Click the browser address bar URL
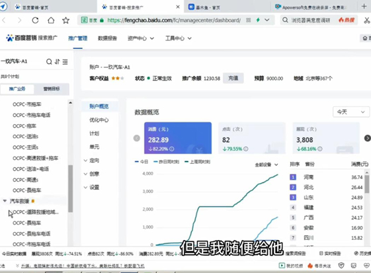 [174, 20]
